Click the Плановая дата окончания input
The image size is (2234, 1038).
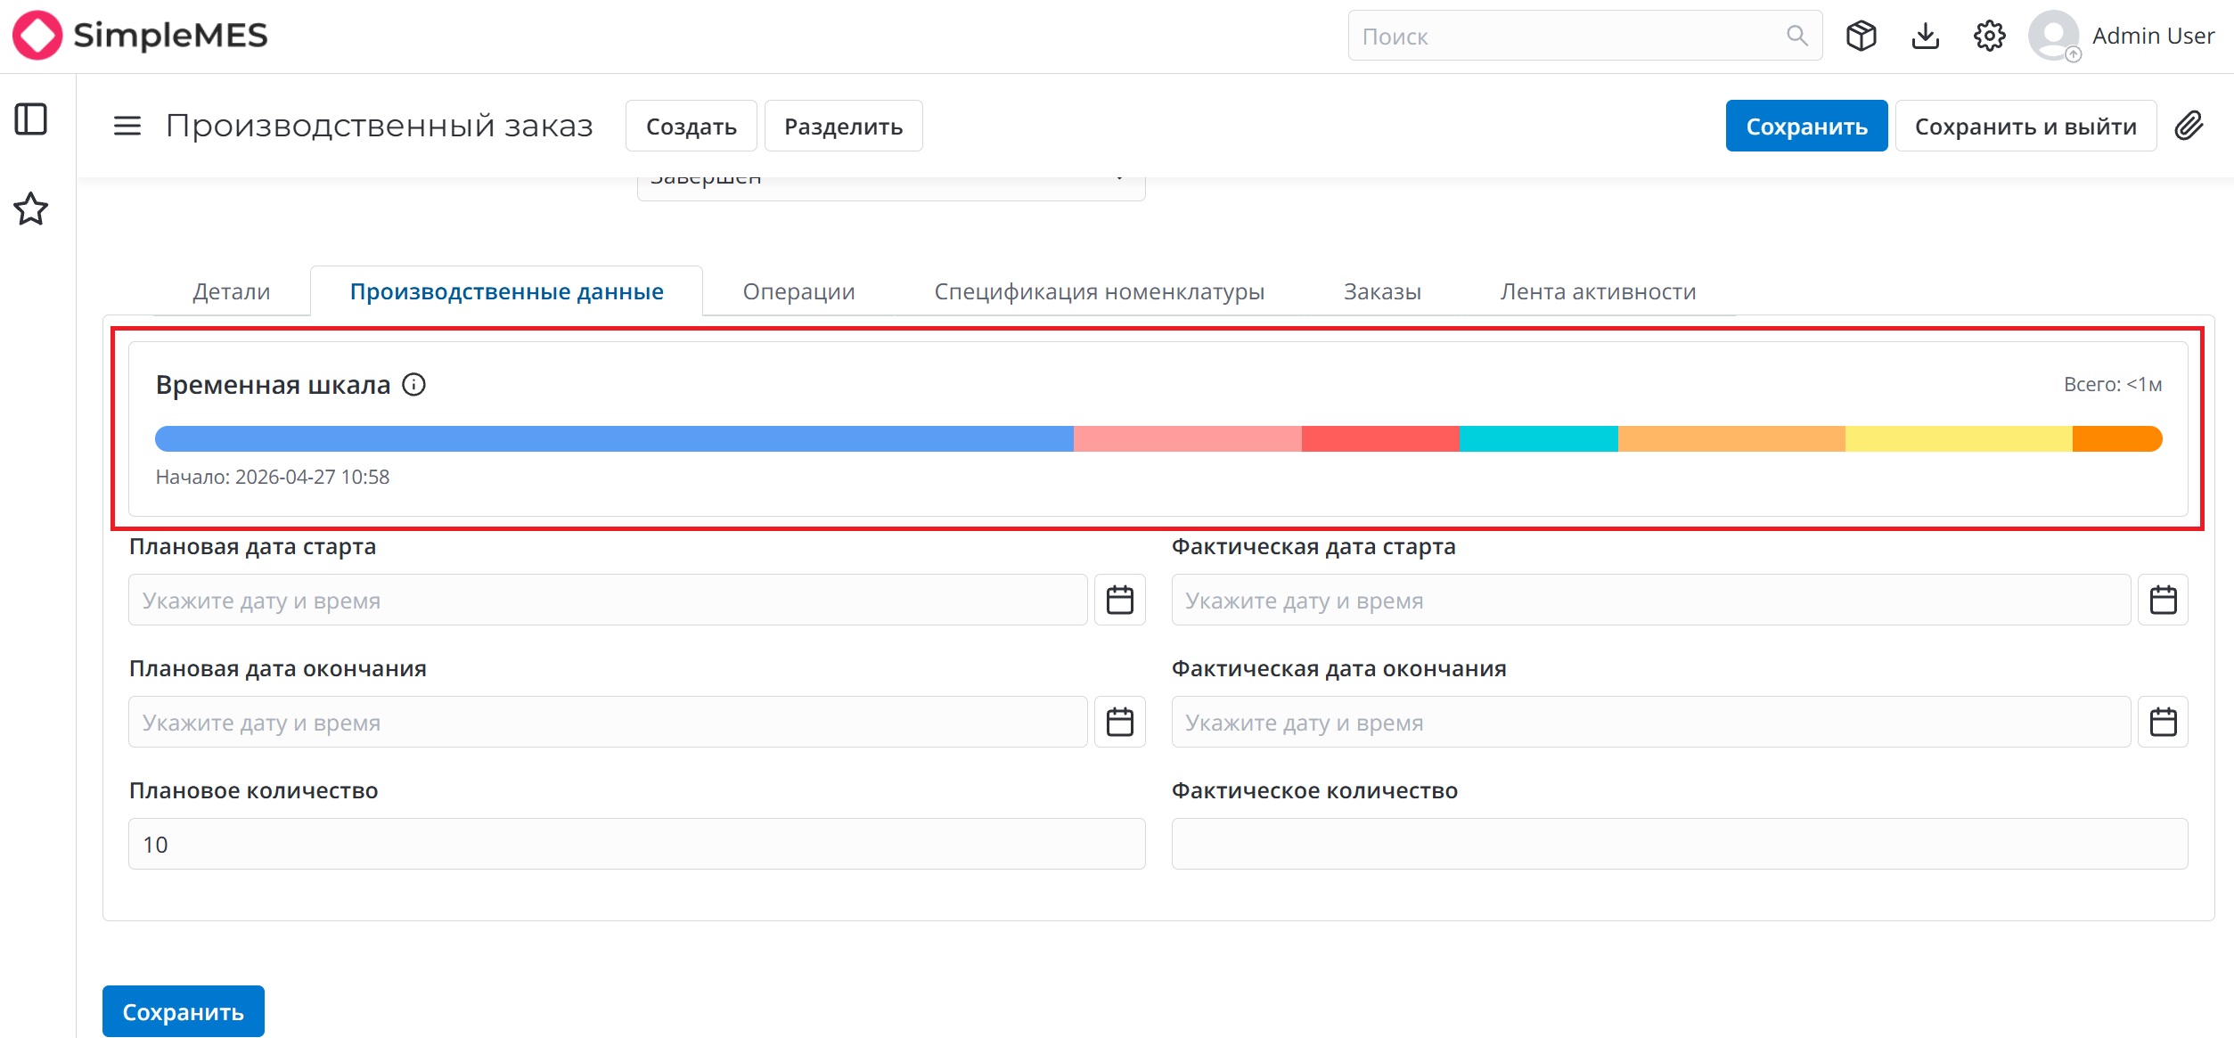608,722
